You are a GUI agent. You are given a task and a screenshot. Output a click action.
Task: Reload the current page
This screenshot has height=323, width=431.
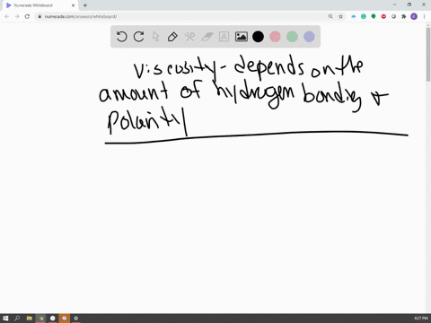click(27, 16)
